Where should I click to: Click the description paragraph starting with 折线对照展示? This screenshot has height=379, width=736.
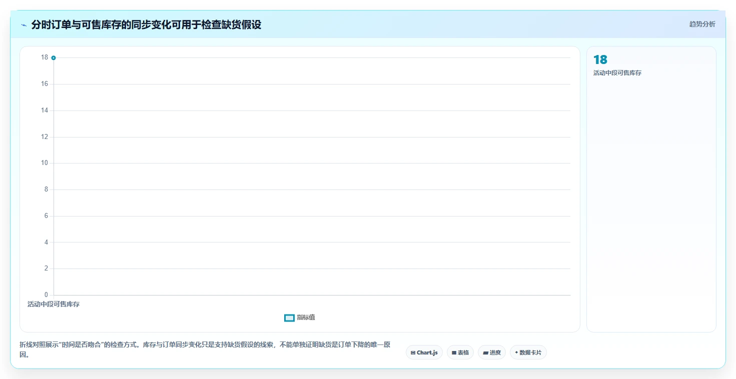[205, 350]
